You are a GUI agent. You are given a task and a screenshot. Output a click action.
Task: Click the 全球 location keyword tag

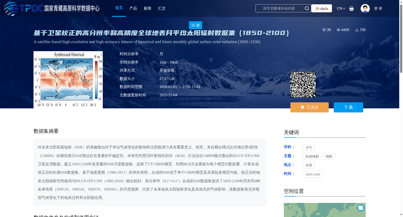(309, 165)
